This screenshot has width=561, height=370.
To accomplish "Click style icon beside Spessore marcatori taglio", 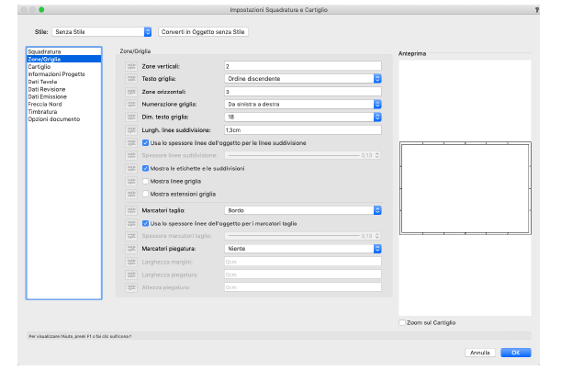I will [131, 236].
